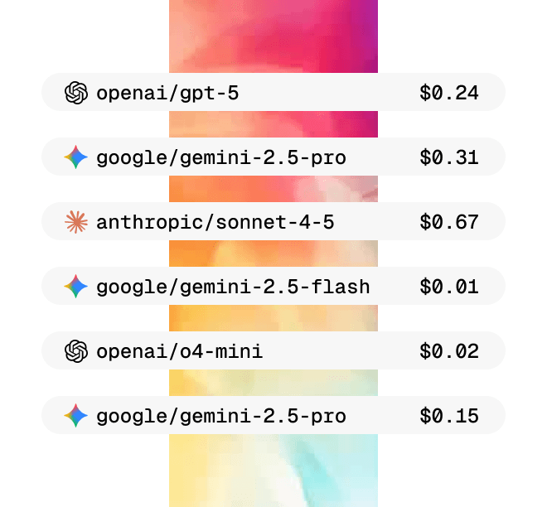547x507 pixels.
Task: Click the $0.01 cost for gemini-2.5-flash
Action: [449, 287]
